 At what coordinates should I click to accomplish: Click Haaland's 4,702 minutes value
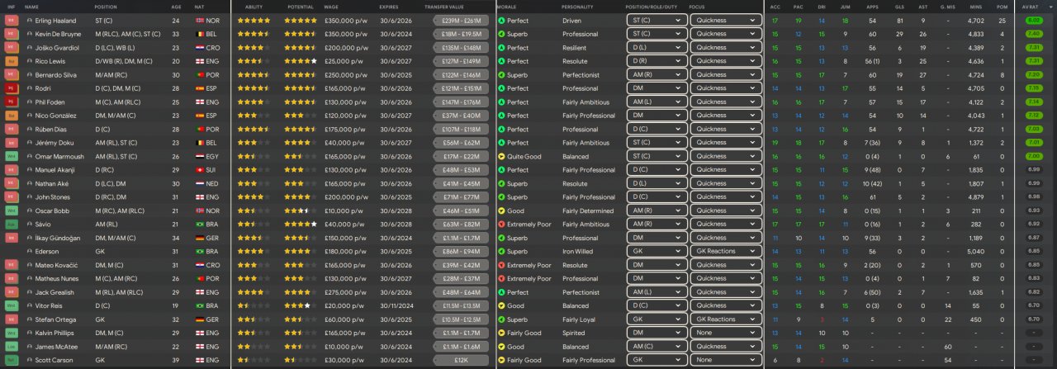point(975,20)
